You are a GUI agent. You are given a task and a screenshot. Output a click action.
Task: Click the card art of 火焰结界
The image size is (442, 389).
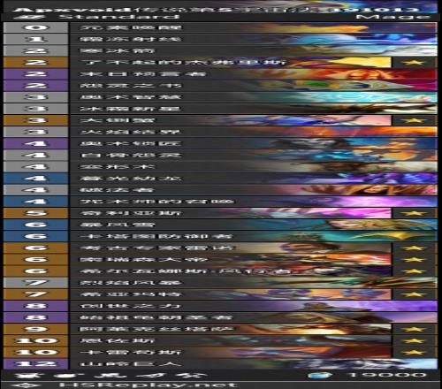342,132
